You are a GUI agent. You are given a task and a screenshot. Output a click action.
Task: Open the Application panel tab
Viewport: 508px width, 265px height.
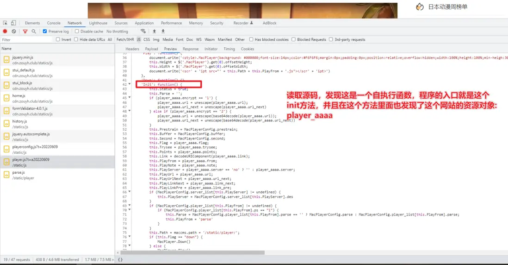pos(144,23)
